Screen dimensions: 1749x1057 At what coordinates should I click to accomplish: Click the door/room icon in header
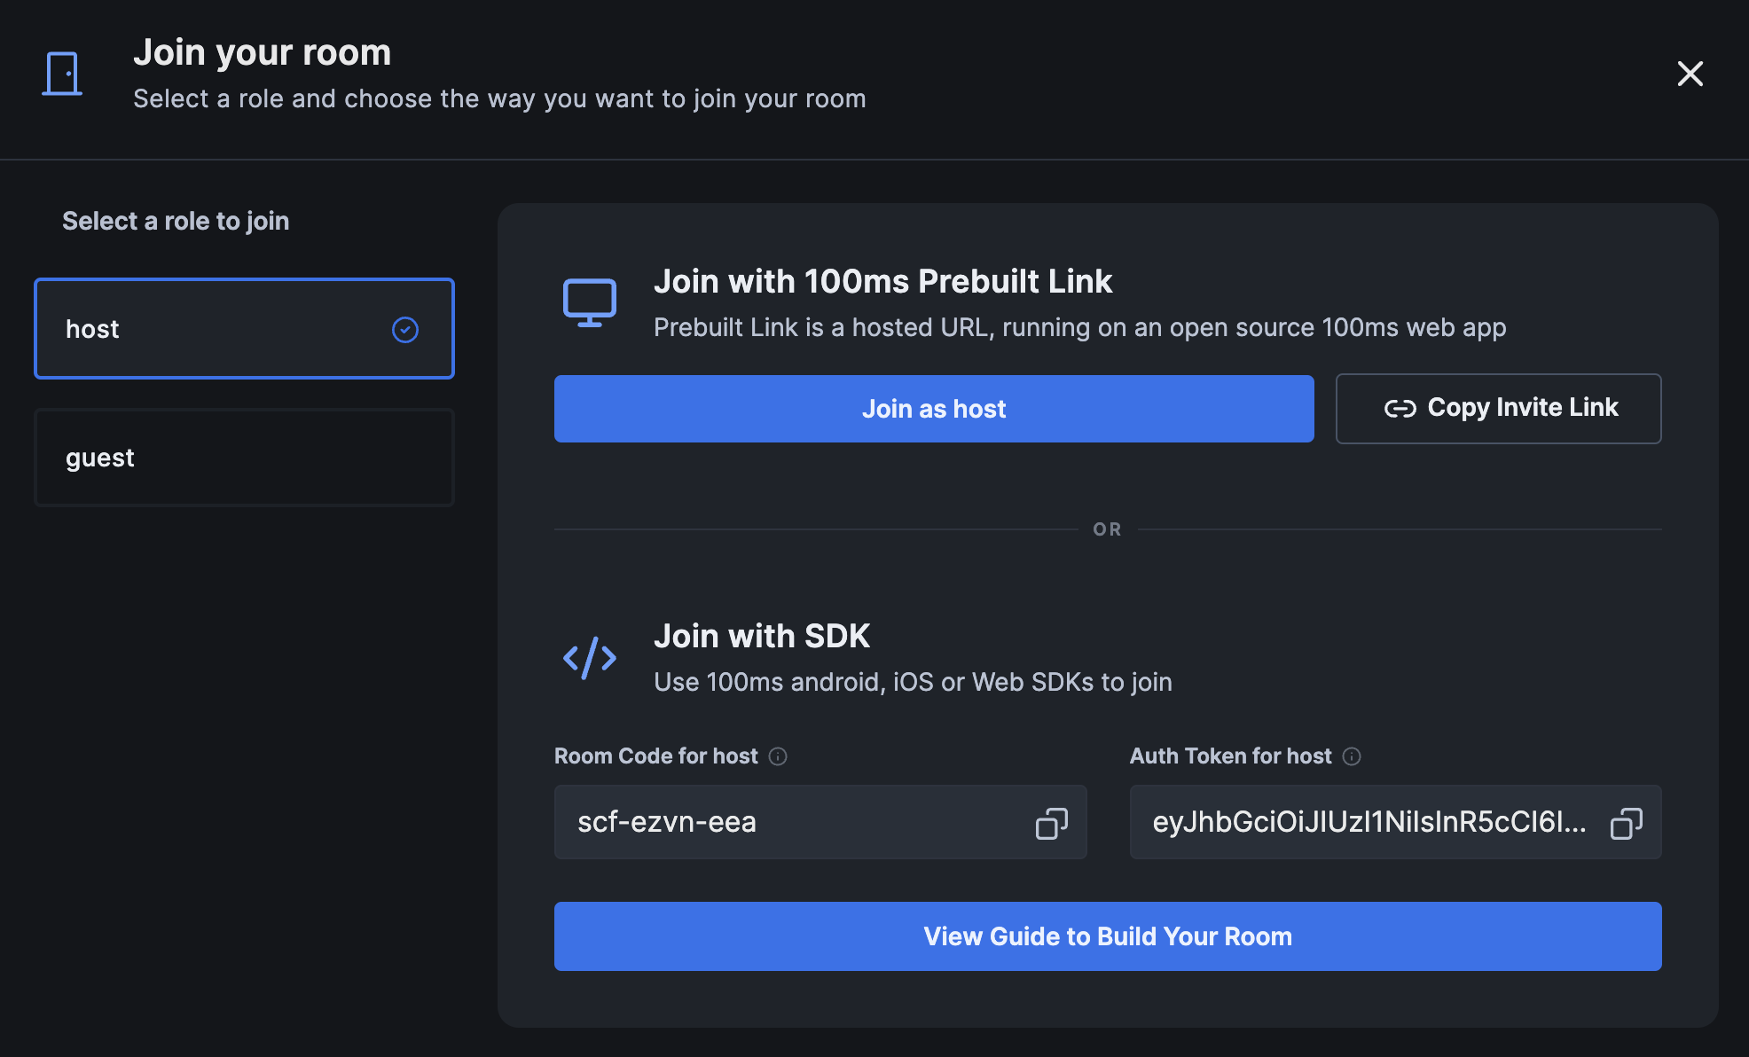[62, 73]
